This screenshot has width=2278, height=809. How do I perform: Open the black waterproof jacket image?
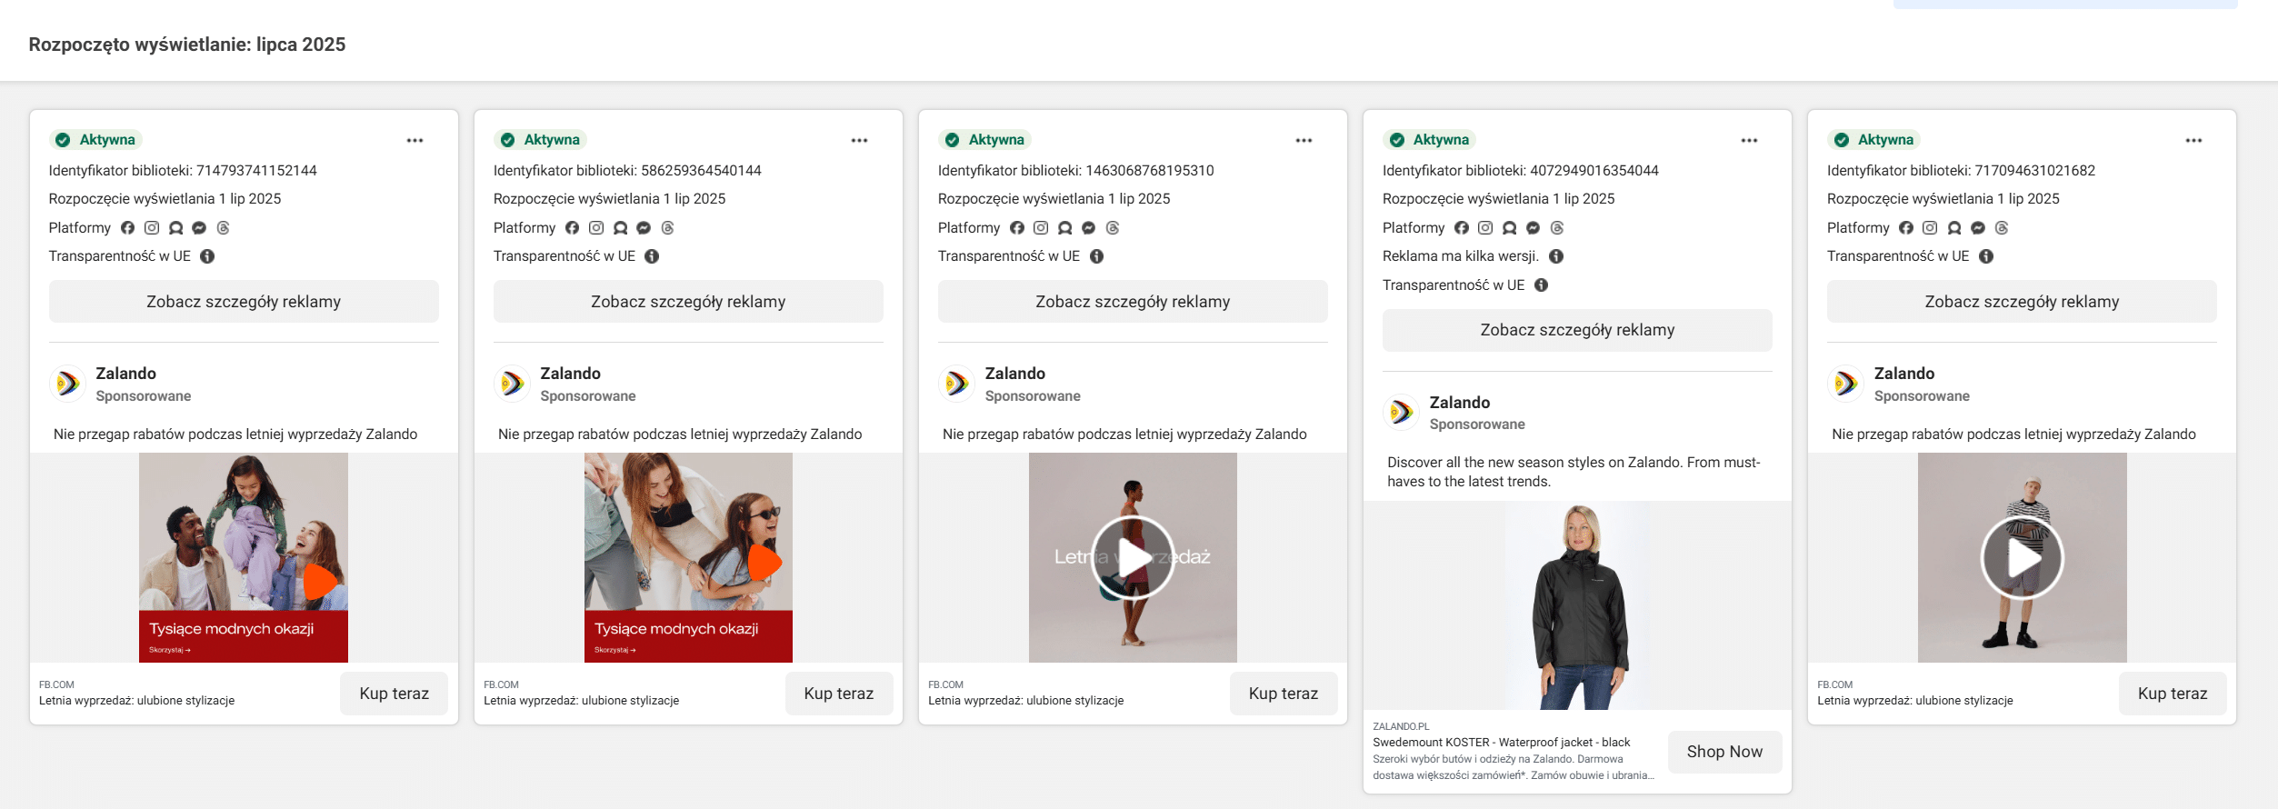tap(1577, 605)
